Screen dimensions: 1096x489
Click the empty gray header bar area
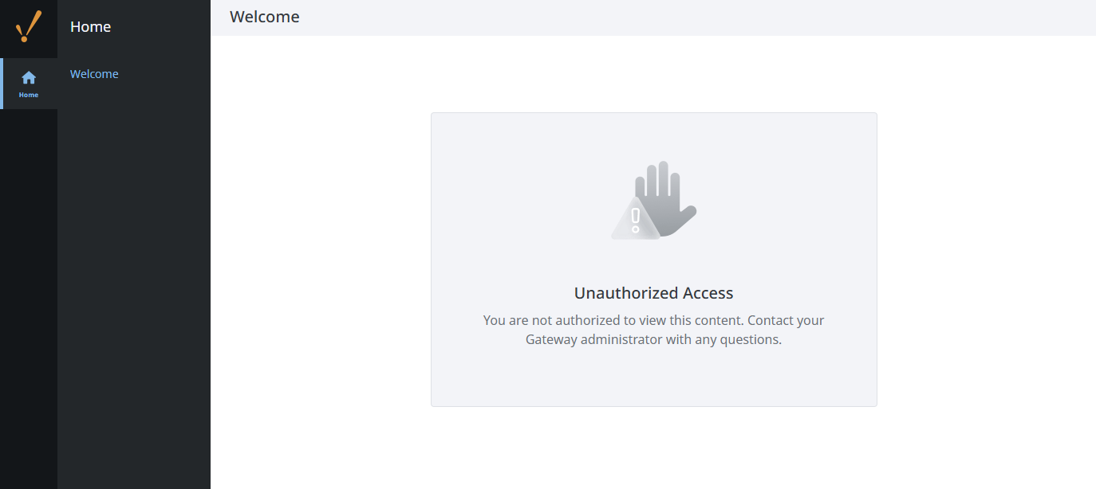pos(694,18)
